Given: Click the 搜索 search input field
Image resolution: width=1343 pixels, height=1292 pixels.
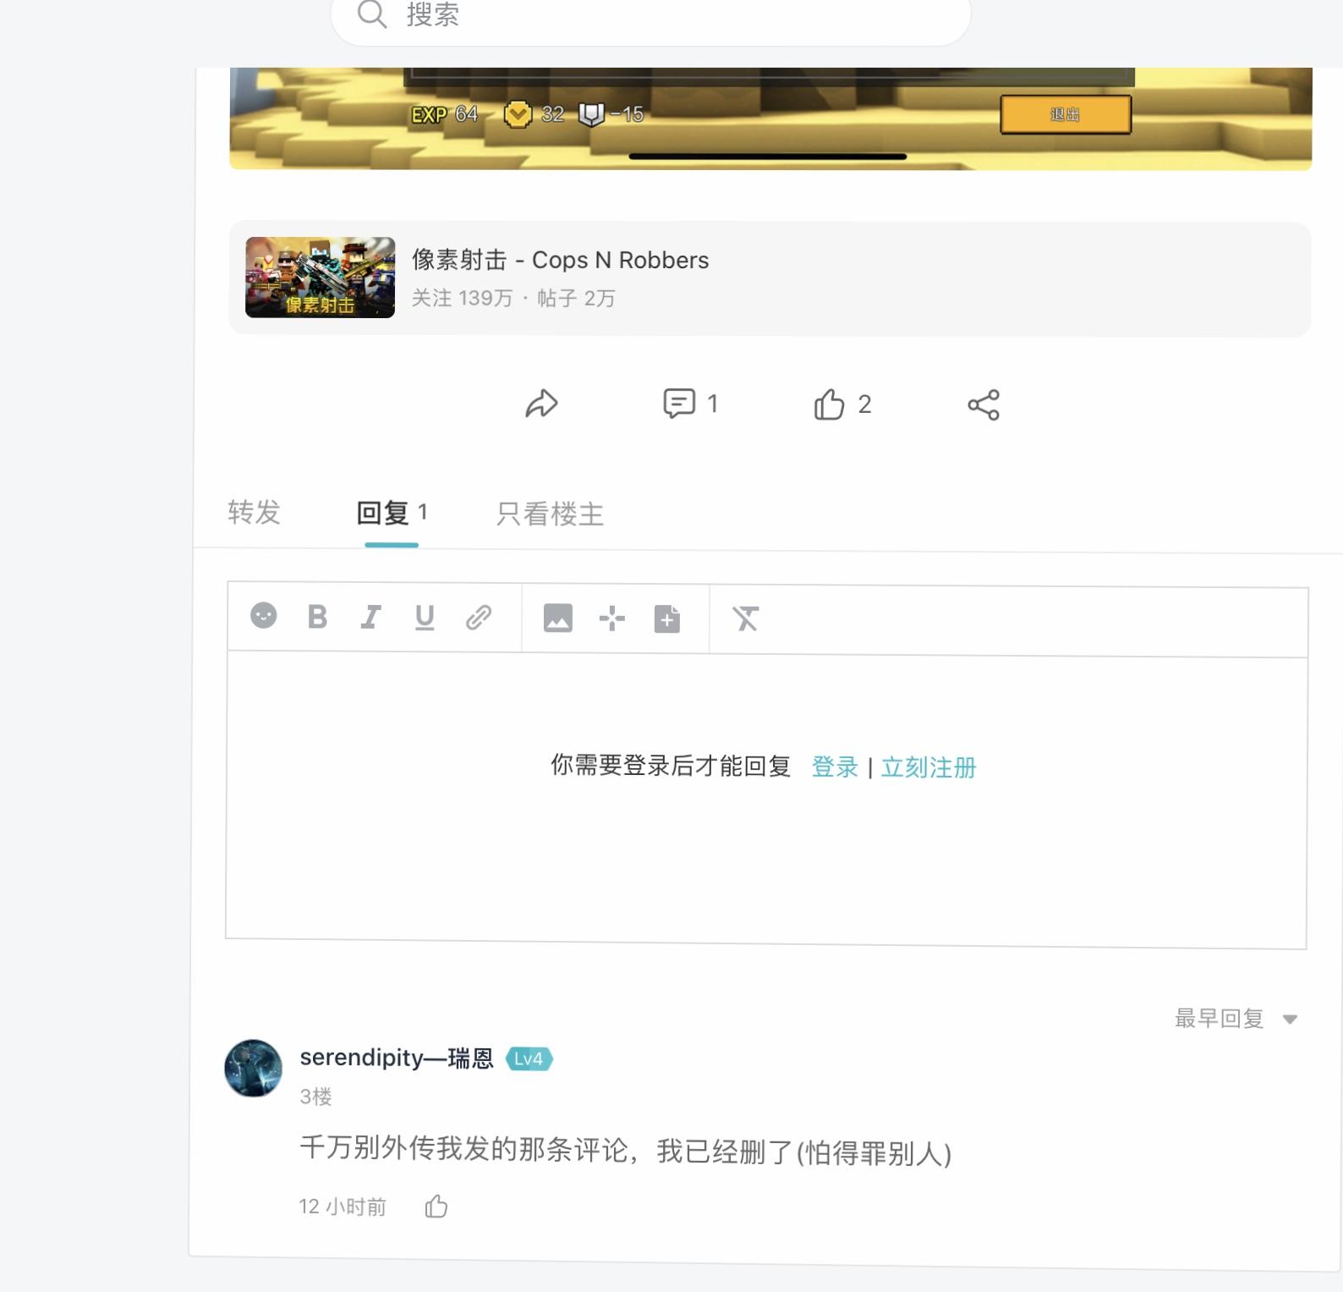Looking at the screenshot, I should [660, 15].
